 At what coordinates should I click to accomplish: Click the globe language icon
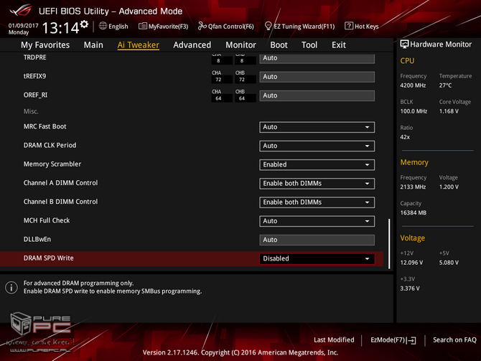tap(103, 26)
